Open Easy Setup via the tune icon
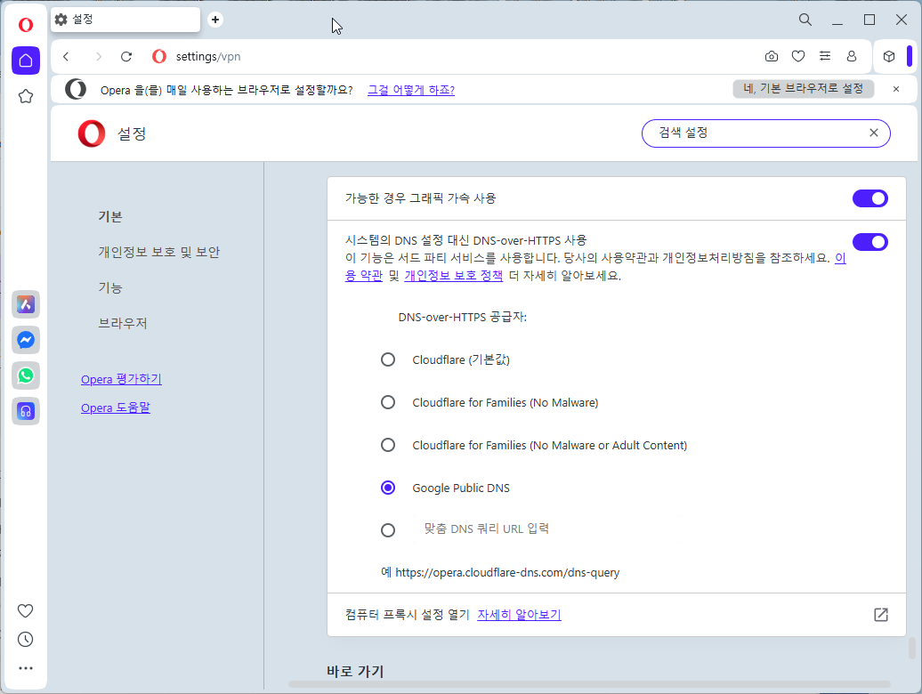The image size is (922, 694). pos(825,55)
